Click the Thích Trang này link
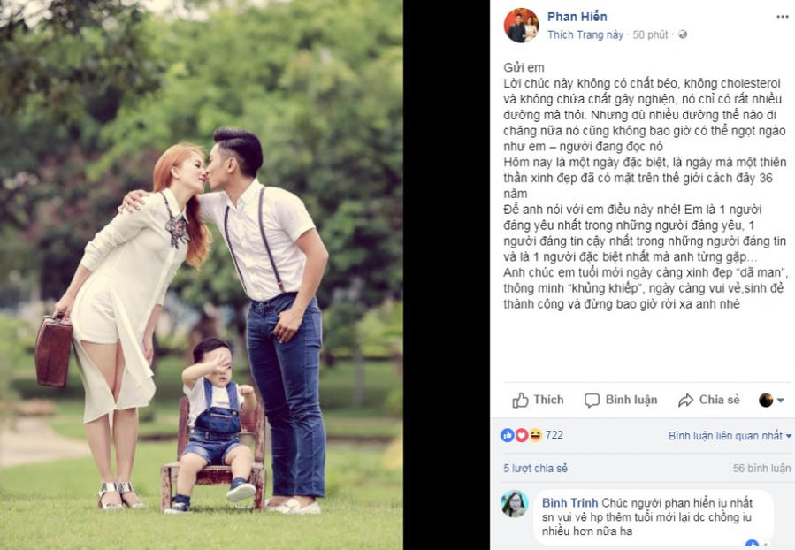The width and height of the screenshot is (795, 550). pos(585,34)
